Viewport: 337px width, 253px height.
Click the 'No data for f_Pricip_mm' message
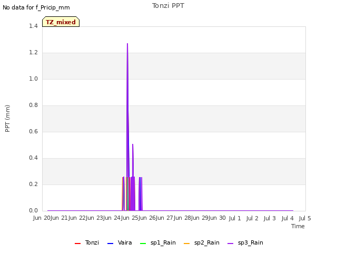click(36, 8)
